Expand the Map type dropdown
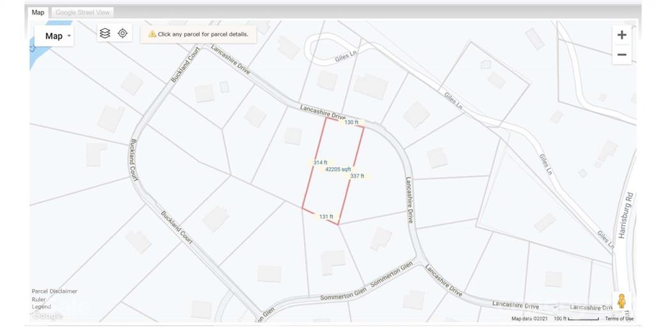Screen dimensions: 654x332 point(54,36)
